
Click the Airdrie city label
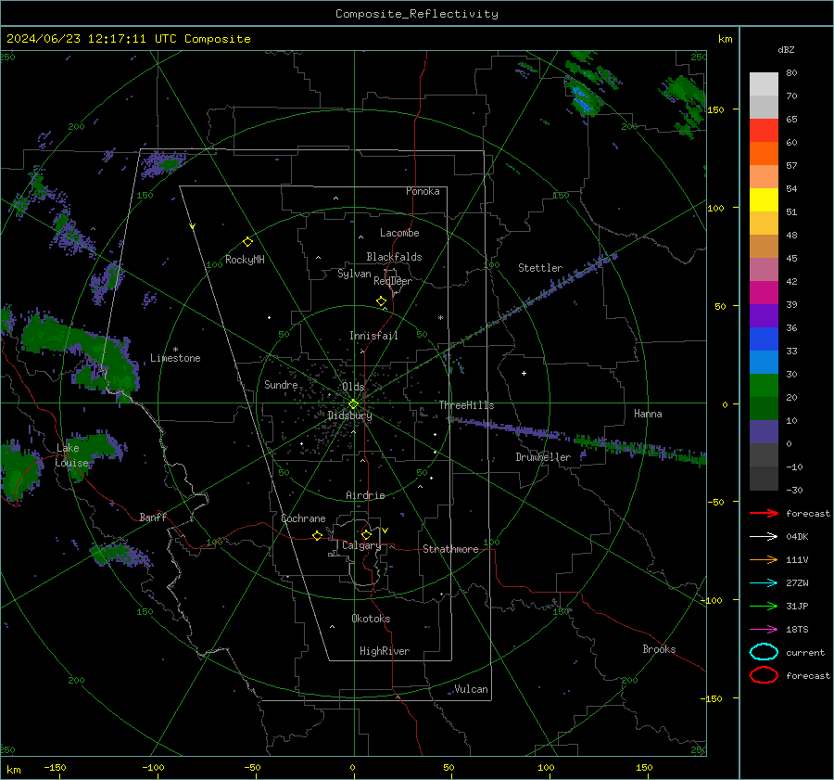[x=365, y=495]
